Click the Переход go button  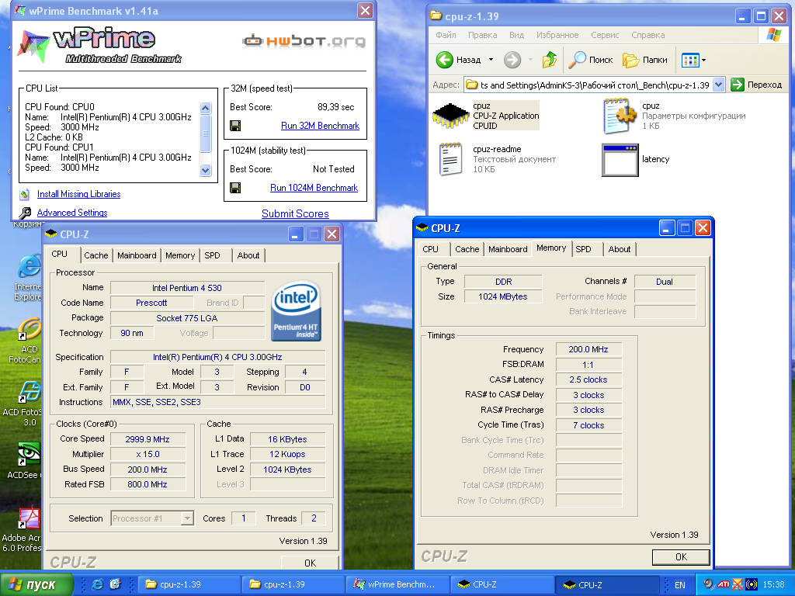(x=757, y=85)
